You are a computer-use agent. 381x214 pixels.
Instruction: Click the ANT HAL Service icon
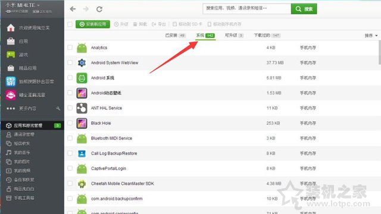pos(82,108)
